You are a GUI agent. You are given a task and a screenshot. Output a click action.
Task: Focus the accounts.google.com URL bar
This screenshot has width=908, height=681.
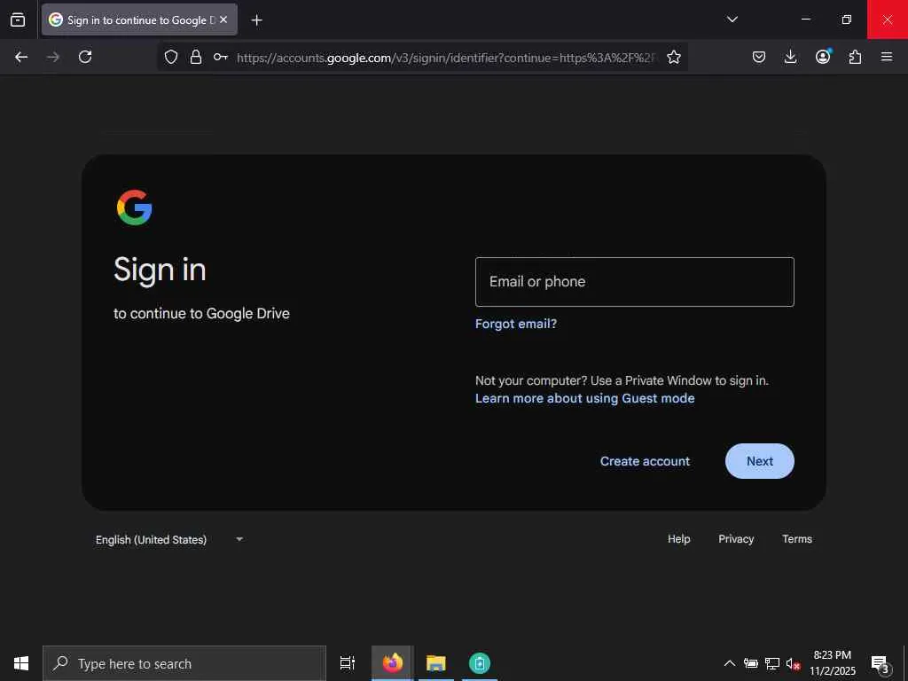447,58
